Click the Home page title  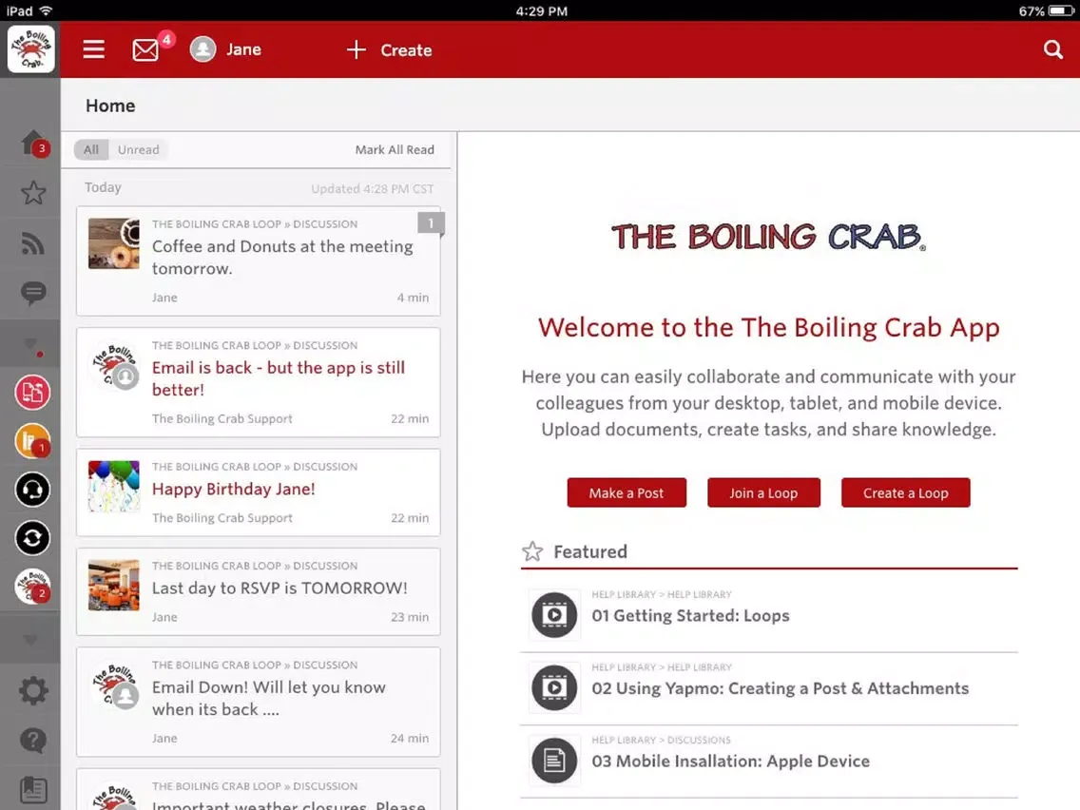pos(110,106)
